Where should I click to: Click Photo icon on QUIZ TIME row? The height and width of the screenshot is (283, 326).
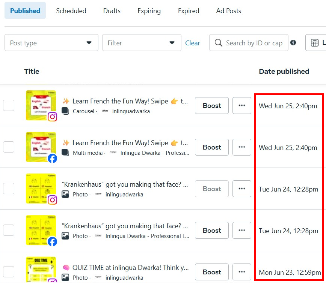[65, 277]
